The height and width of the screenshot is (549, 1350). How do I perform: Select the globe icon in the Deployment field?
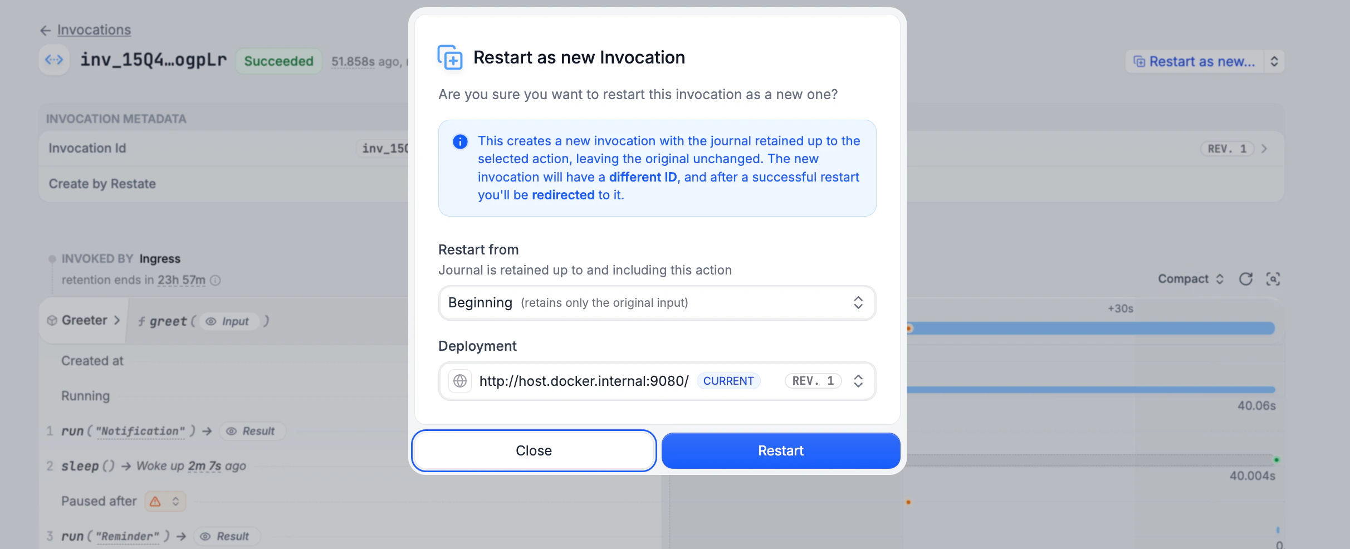[x=460, y=381]
